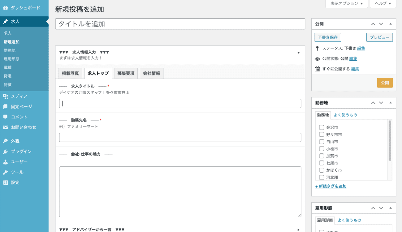Click the 勤務地 list scrollbar
The image size is (402, 232).
390,141
